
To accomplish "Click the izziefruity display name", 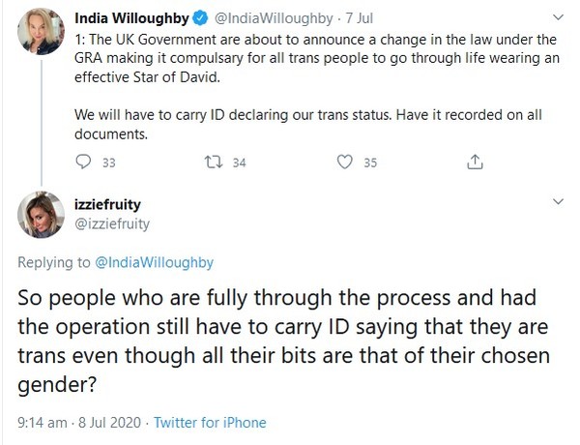I will pyautogui.click(x=107, y=205).
